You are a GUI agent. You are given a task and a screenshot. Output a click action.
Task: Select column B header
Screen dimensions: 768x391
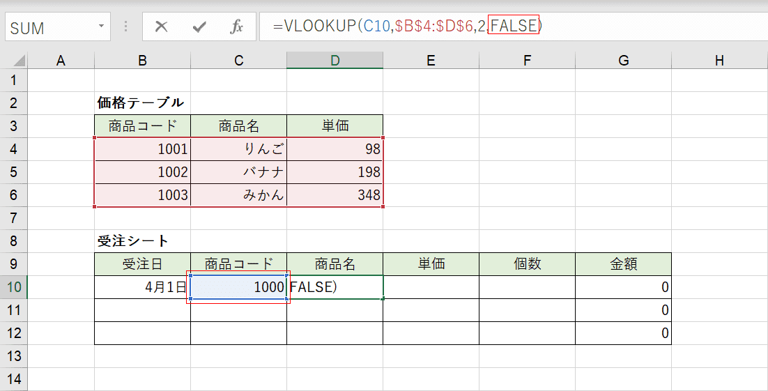tap(143, 60)
